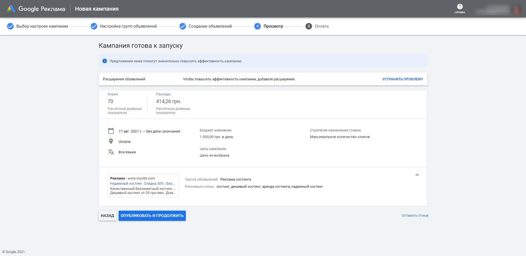Click the keywords list starting with хостинг
526x256 pixels.
270,187
